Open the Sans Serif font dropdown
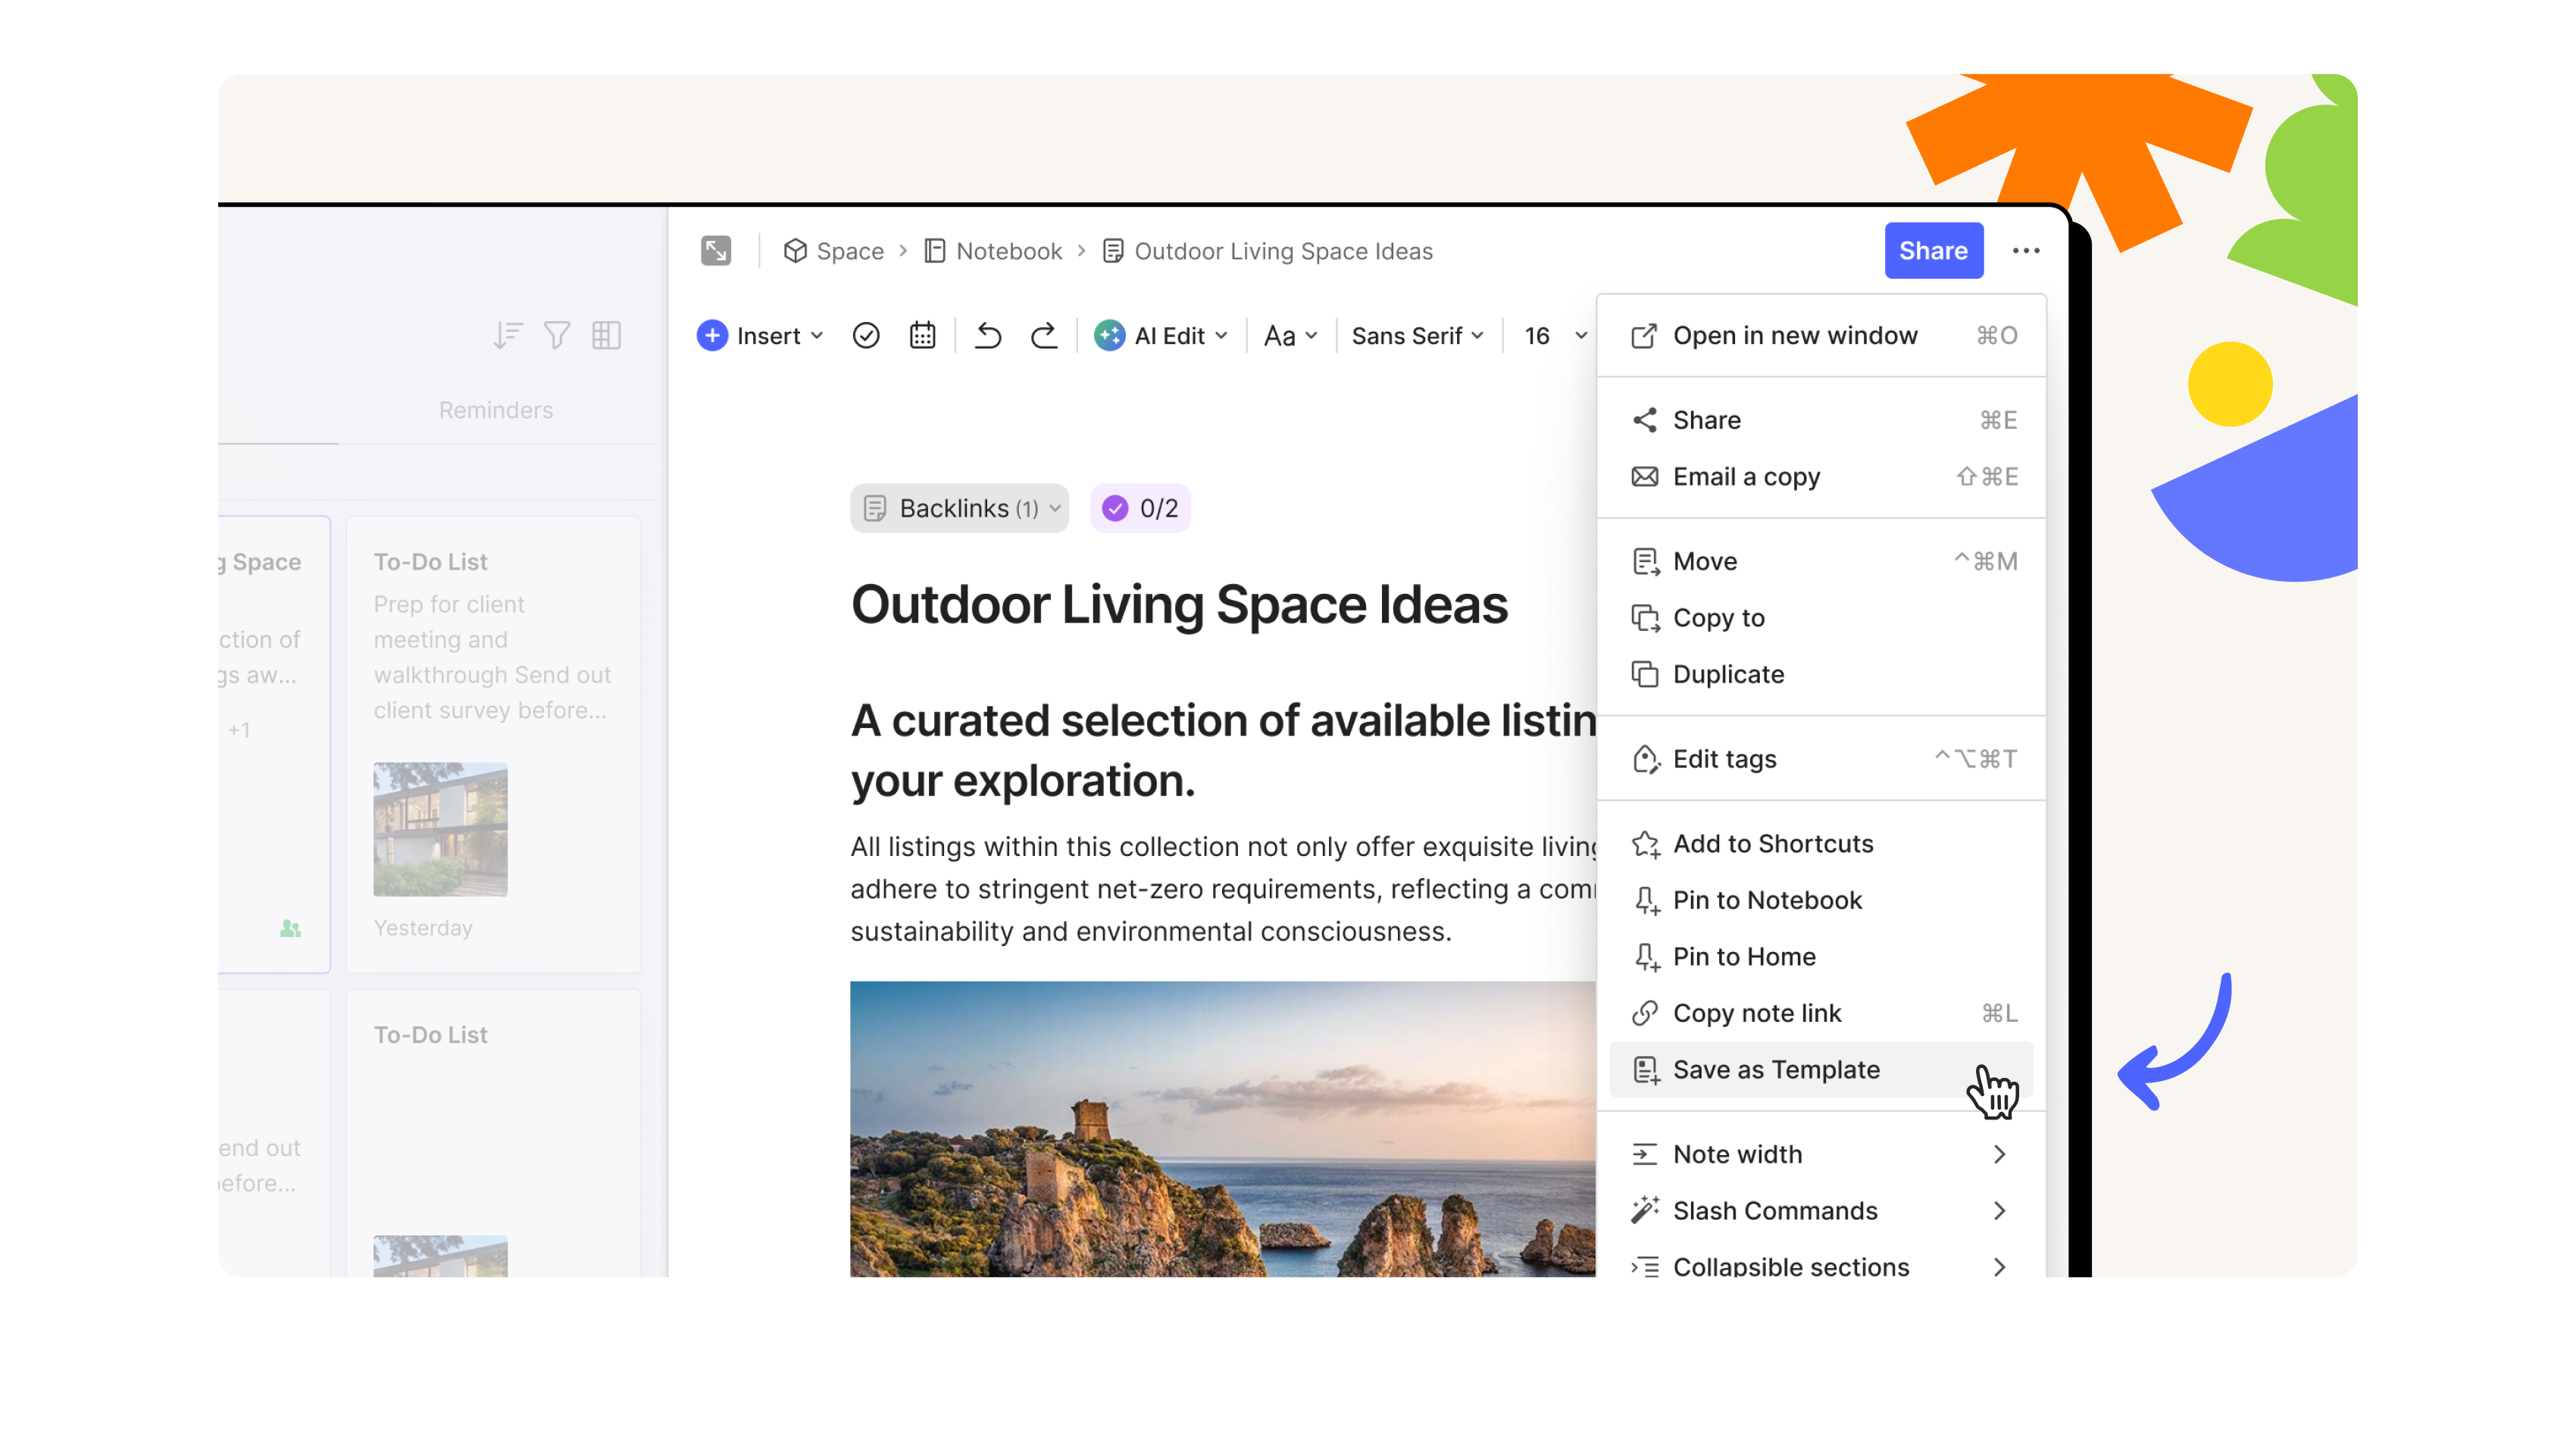 click(1417, 336)
